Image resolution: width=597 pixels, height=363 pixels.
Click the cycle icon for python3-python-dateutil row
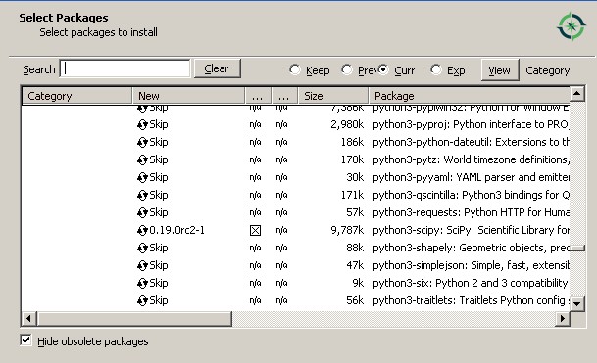[142, 142]
